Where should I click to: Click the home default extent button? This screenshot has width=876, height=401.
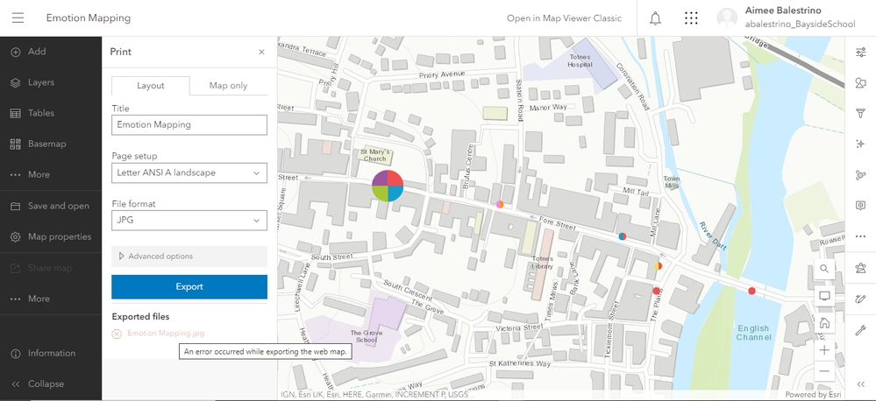(824, 323)
